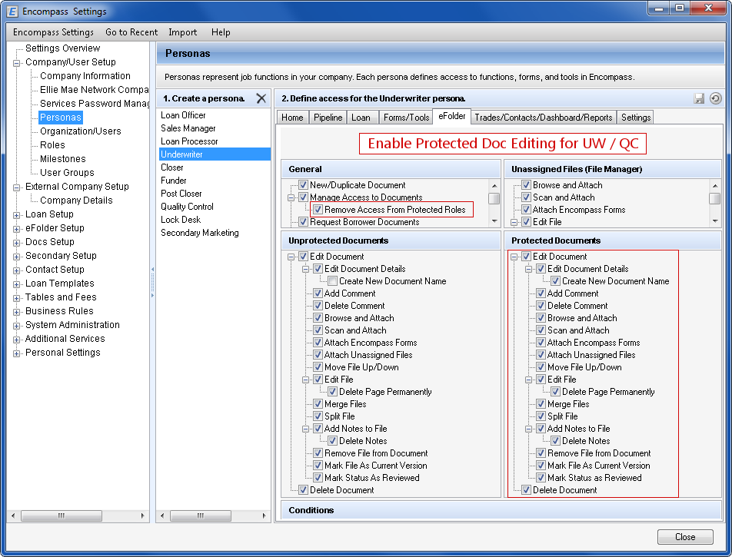The height and width of the screenshot is (557, 732).
Task: Select Loan Officer persona
Action: pyautogui.click(x=183, y=114)
